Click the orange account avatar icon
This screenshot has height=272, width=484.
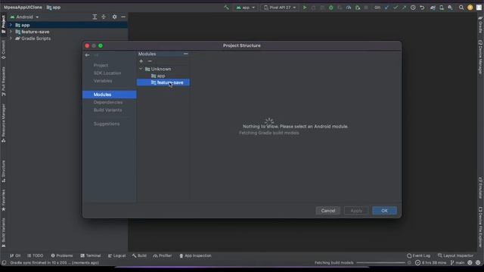470,8
